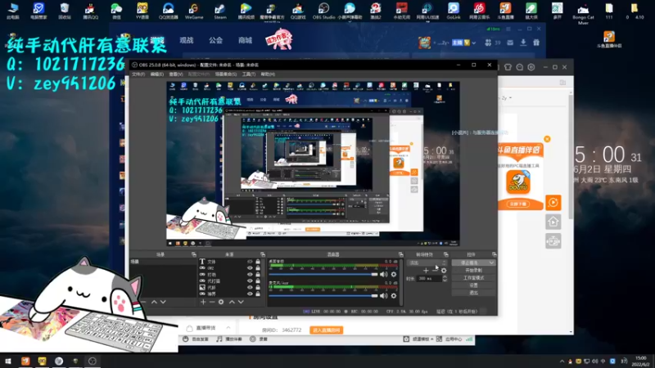Toggle visibility eye of 文本 text source

(x=250, y=262)
